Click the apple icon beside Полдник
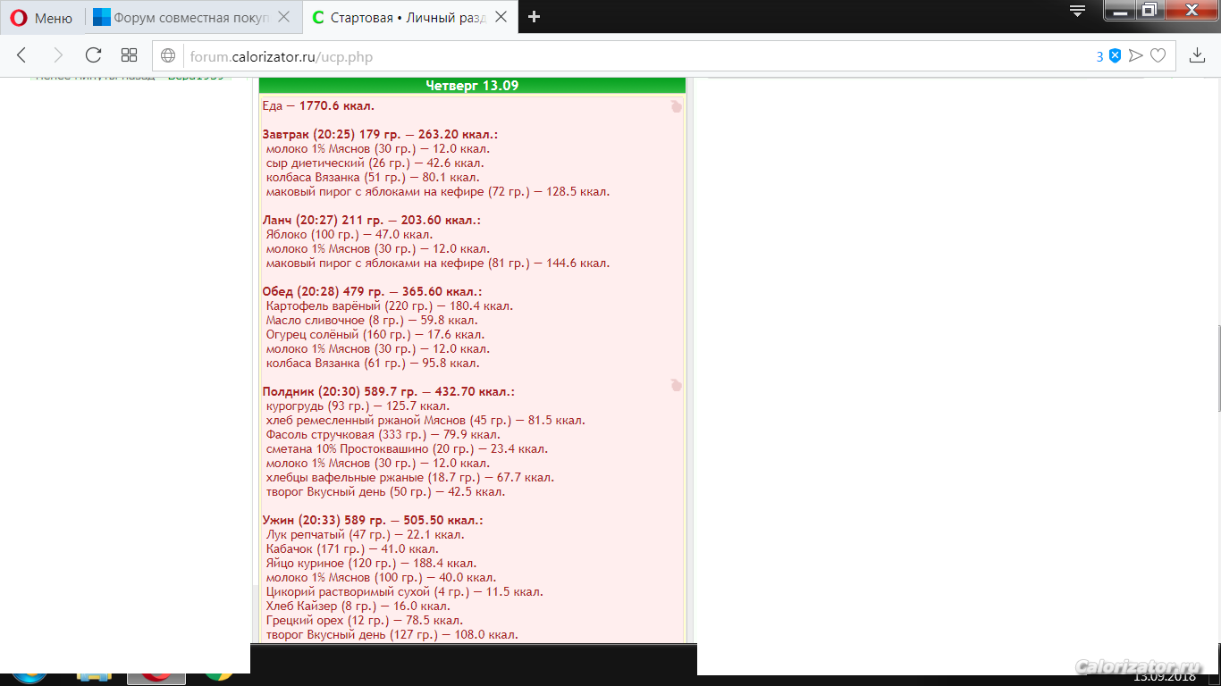 [676, 385]
